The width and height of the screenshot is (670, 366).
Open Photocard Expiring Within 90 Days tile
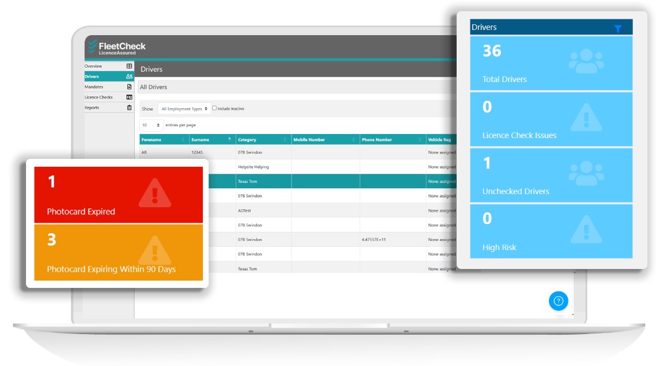click(118, 253)
